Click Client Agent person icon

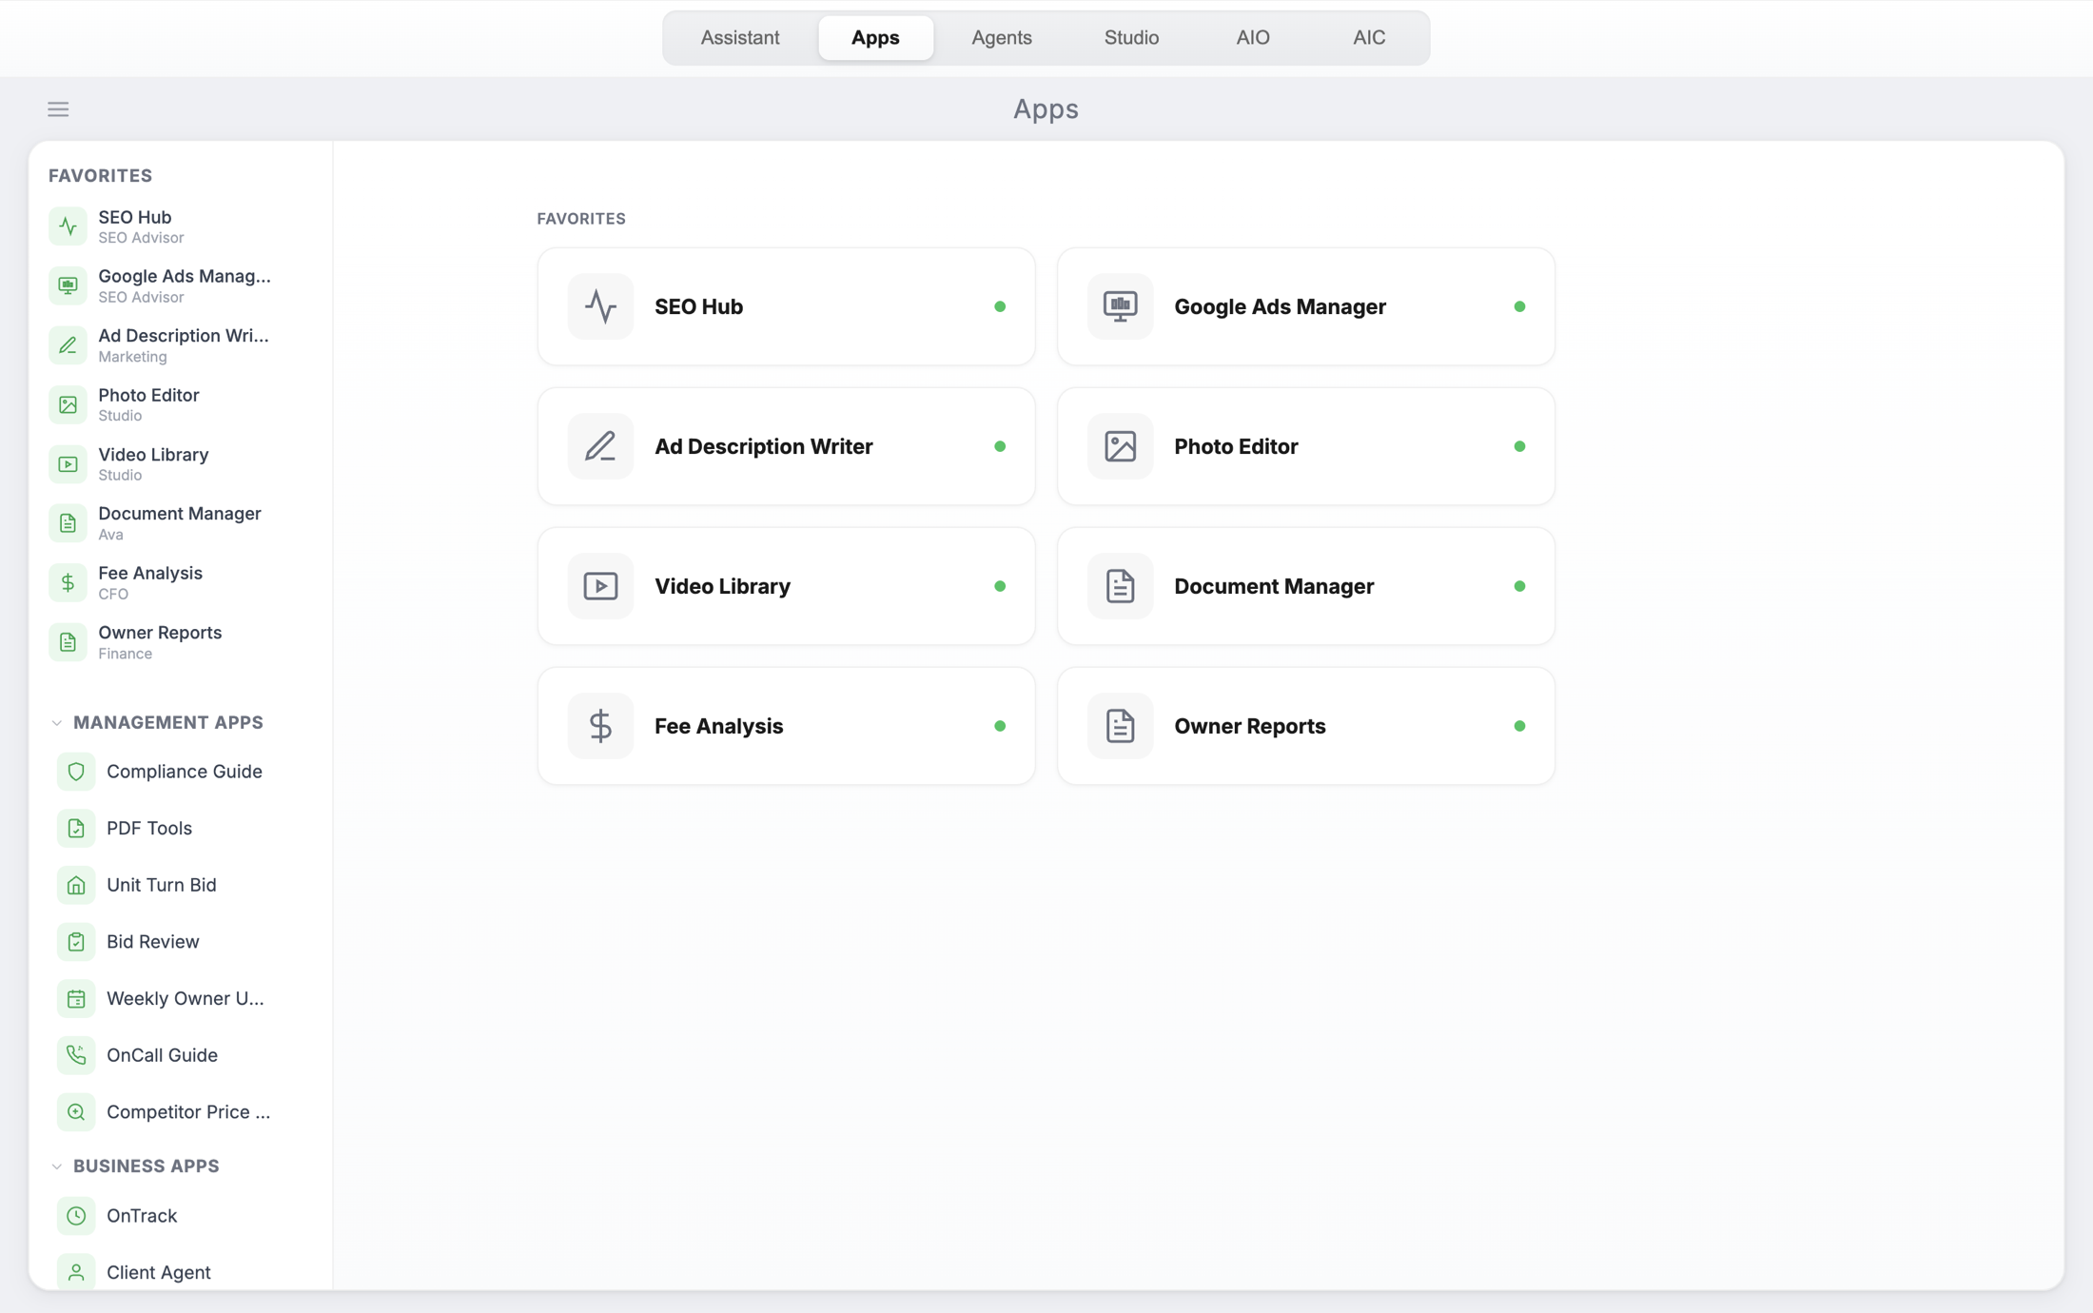[x=76, y=1272]
